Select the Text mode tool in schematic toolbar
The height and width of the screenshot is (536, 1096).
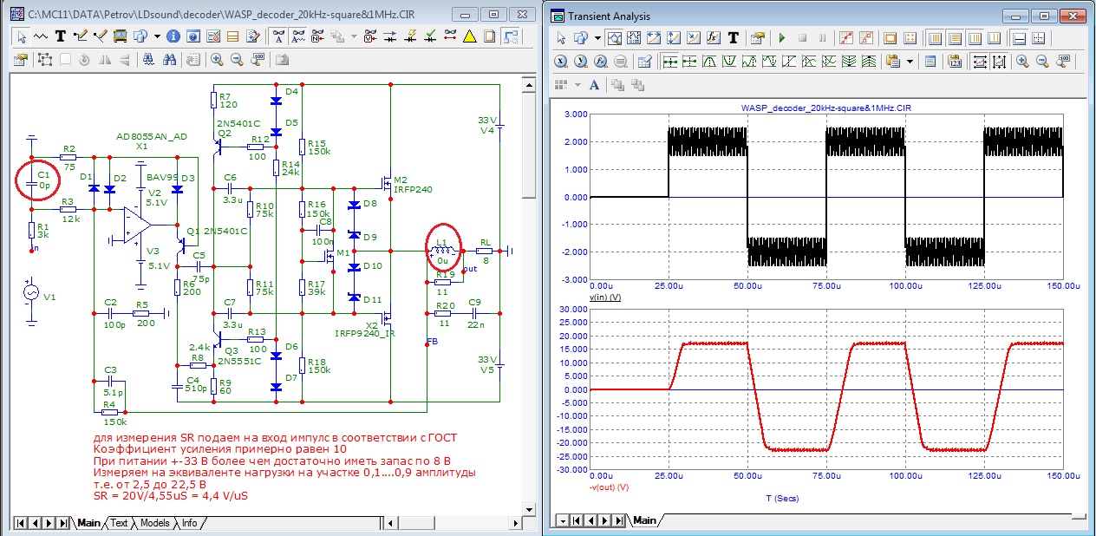pyautogui.click(x=61, y=36)
